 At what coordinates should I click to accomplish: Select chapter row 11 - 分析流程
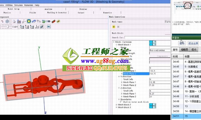tap(186, 96)
